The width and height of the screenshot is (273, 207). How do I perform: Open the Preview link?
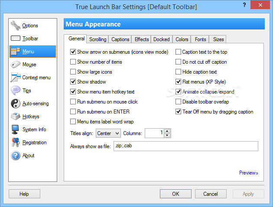[x=248, y=173]
